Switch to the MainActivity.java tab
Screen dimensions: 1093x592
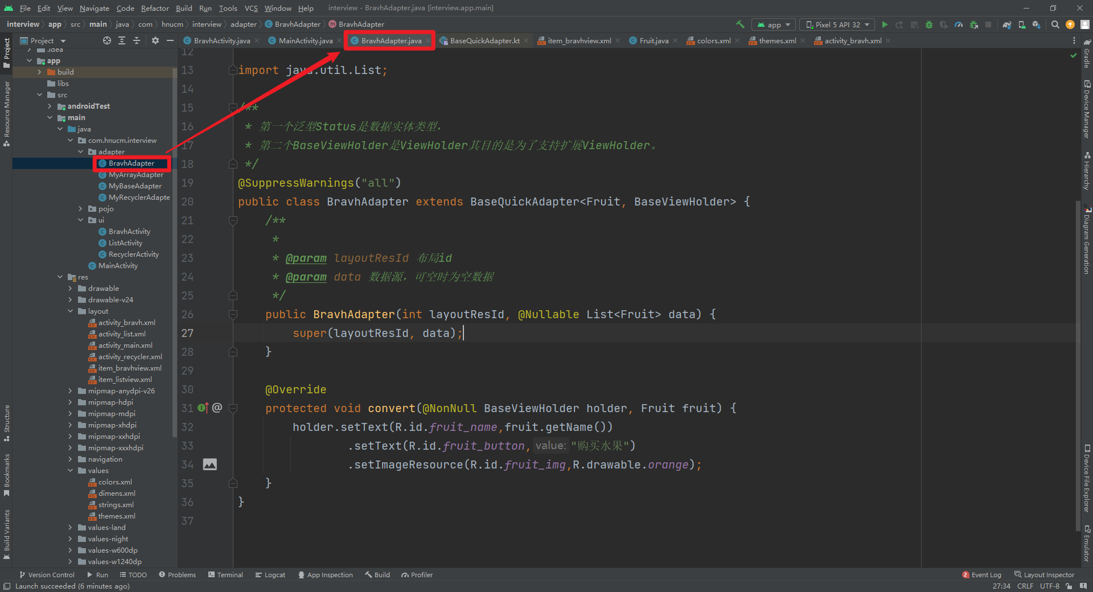[x=305, y=40]
